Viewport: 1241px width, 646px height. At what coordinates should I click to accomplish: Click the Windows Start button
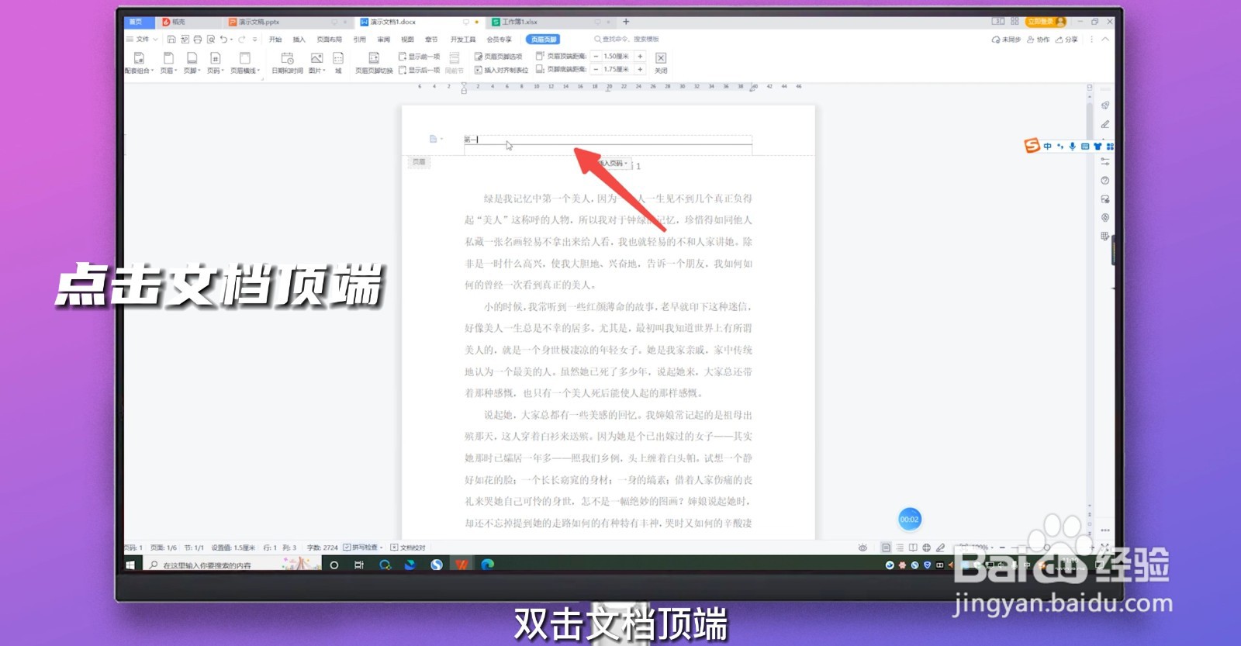pos(130,565)
